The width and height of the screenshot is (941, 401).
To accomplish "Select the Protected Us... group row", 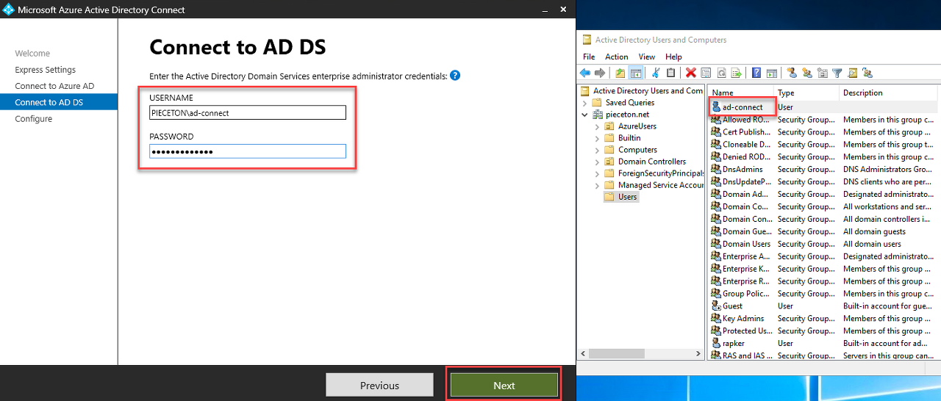I will click(823, 331).
